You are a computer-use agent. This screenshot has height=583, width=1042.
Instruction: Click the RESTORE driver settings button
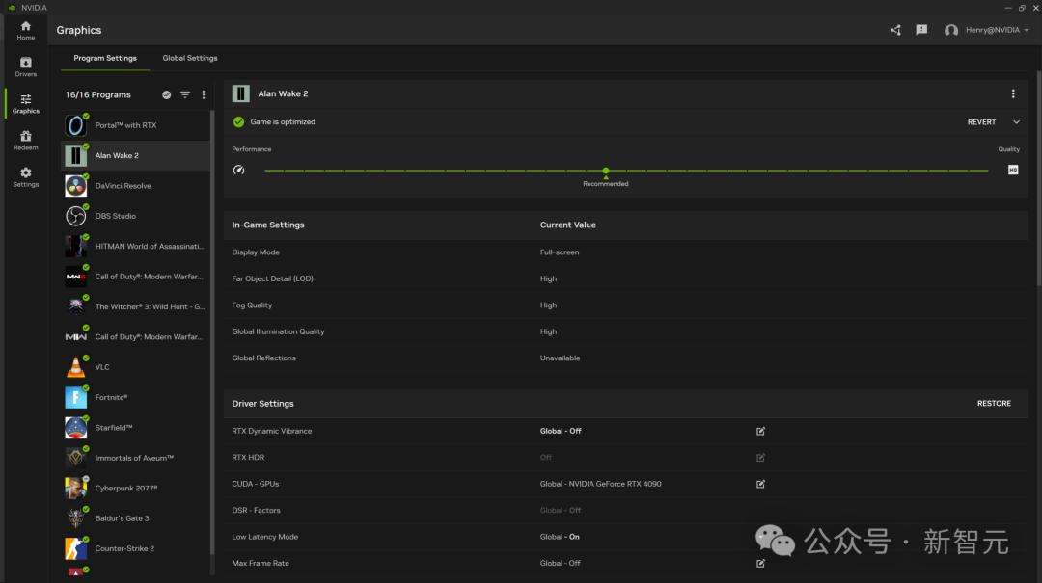click(994, 404)
